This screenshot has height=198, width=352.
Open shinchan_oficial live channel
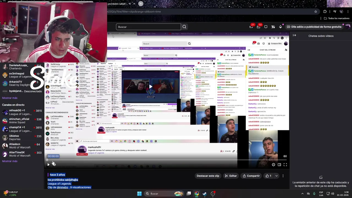(x=22, y=121)
